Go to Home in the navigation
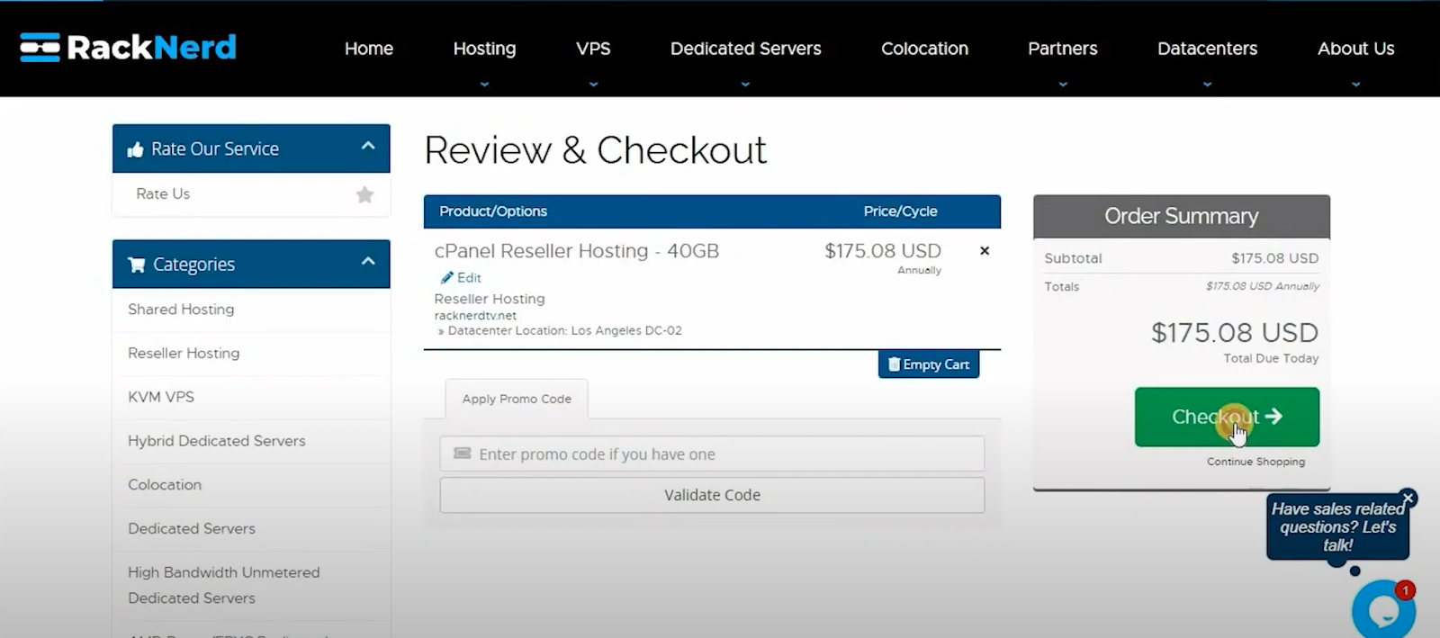This screenshot has width=1440, height=638. pyautogui.click(x=369, y=49)
